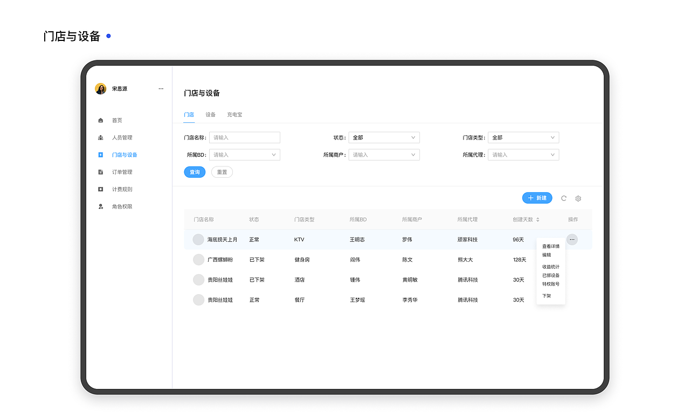Open the 状态 status dropdown

(384, 137)
